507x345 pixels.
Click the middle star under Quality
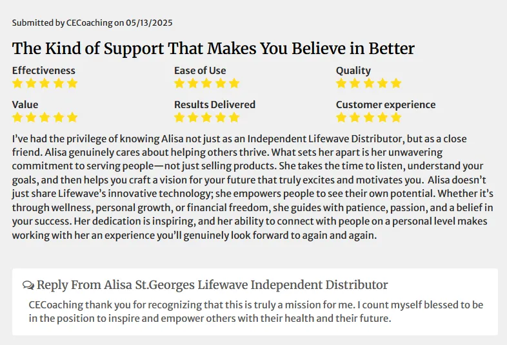click(x=368, y=83)
